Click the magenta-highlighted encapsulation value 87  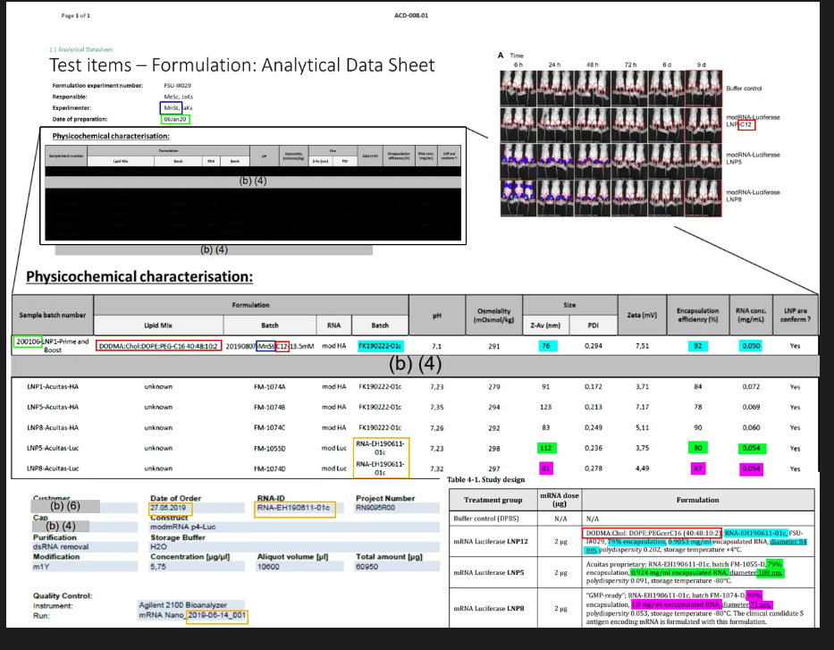click(x=701, y=469)
